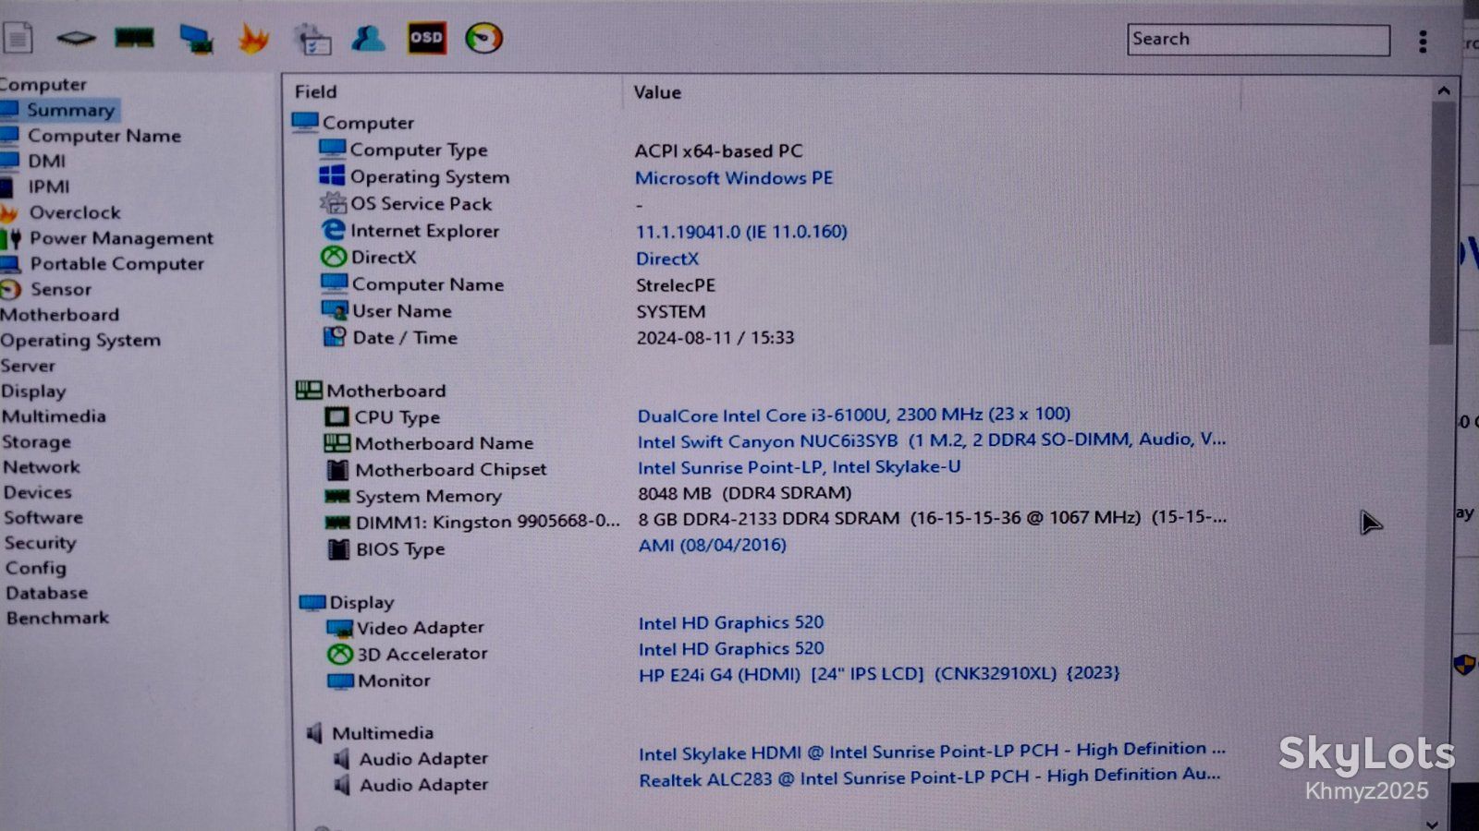Open the audit checklist toolbar icon
This screenshot has height=831, width=1479.
[312, 40]
